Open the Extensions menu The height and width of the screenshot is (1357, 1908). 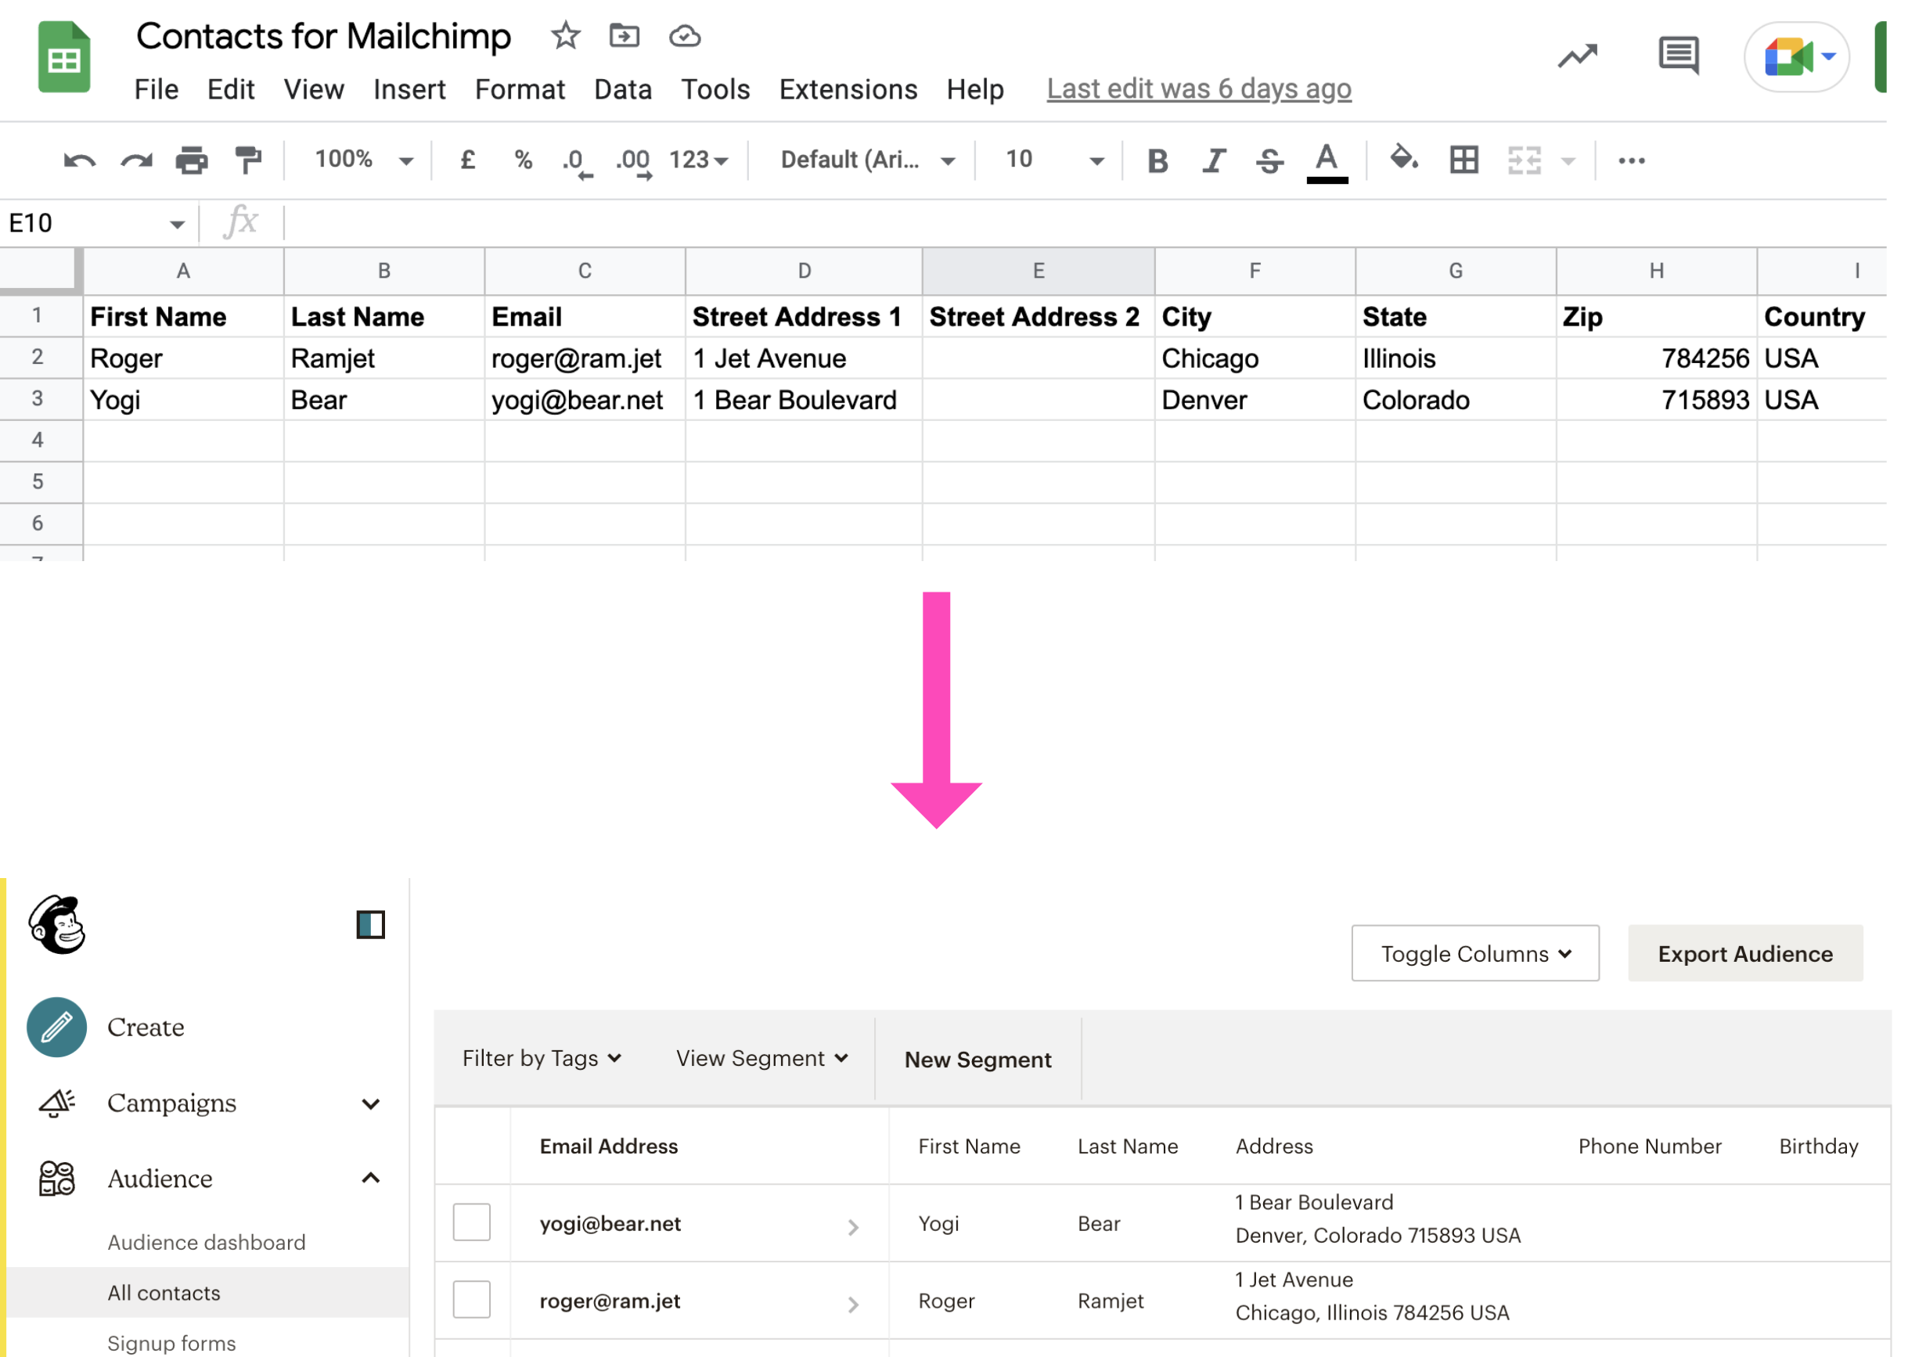tap(848, 89)
